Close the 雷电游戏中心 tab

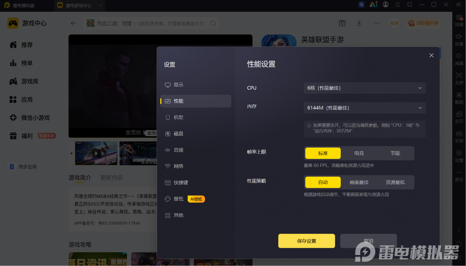101,5
